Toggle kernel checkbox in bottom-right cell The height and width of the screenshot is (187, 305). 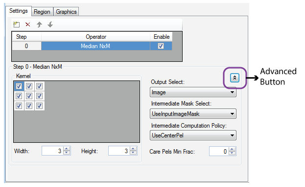[39, 106]
